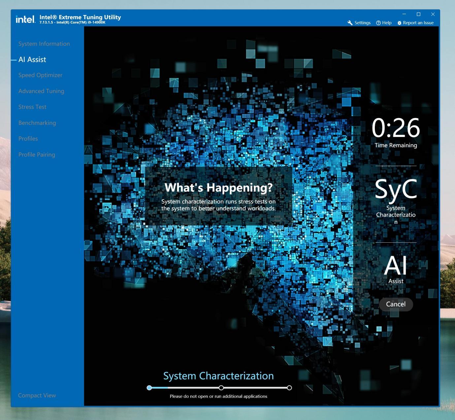This screenshot has width=455, height=420.
Task: Click the 0:26 time remaining value
Action: click(396, 128)
